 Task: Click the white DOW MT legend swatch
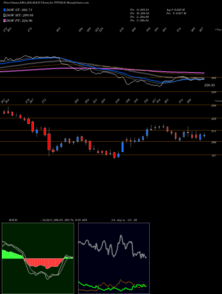(4, 15)
